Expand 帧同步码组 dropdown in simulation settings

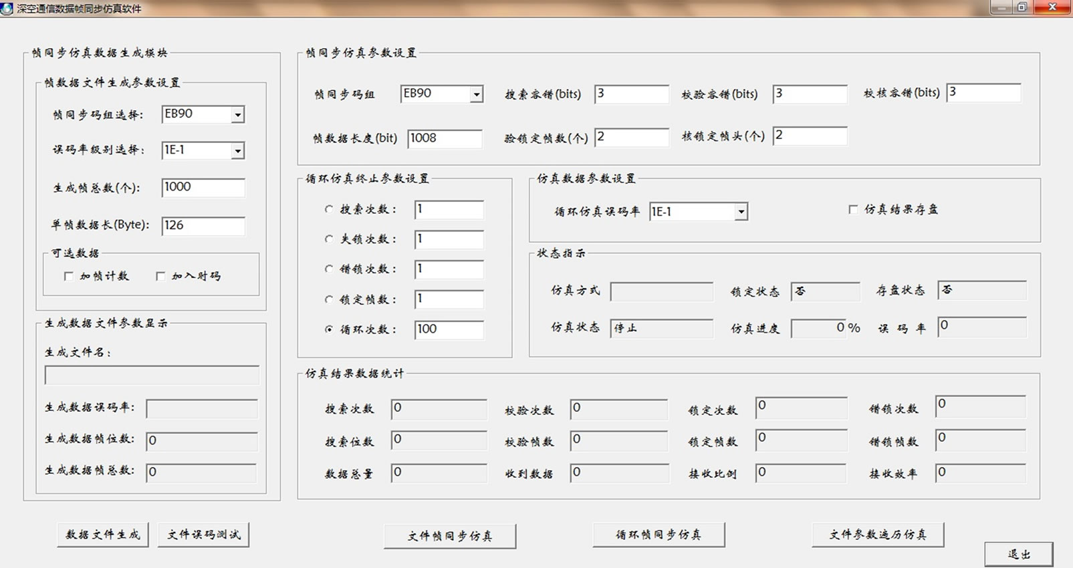(x=476, y=95)
